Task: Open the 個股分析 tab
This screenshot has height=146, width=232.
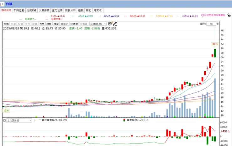Action: pyautogui.click(x=70, y=10)
